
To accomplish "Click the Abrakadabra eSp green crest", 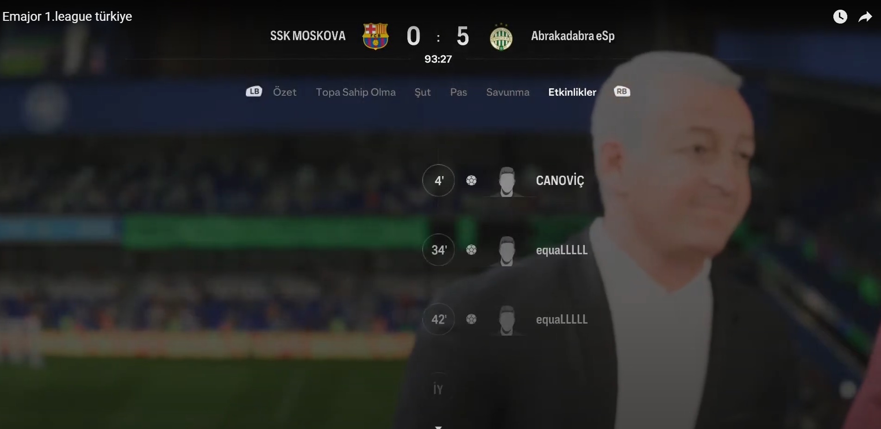I will [x=501, y=37].
